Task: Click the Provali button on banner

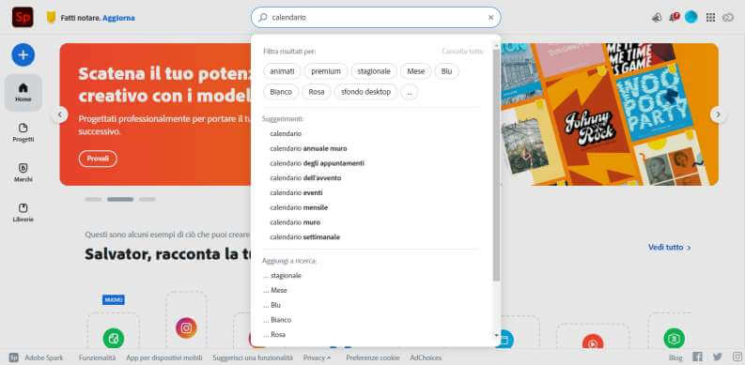Action: tap(98, 159)
